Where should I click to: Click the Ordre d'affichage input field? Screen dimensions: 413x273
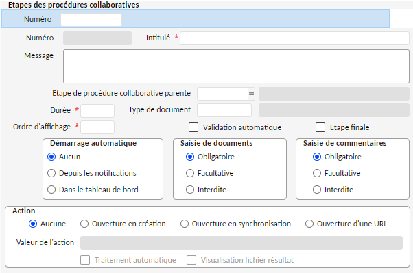click(x=97, y=127)
